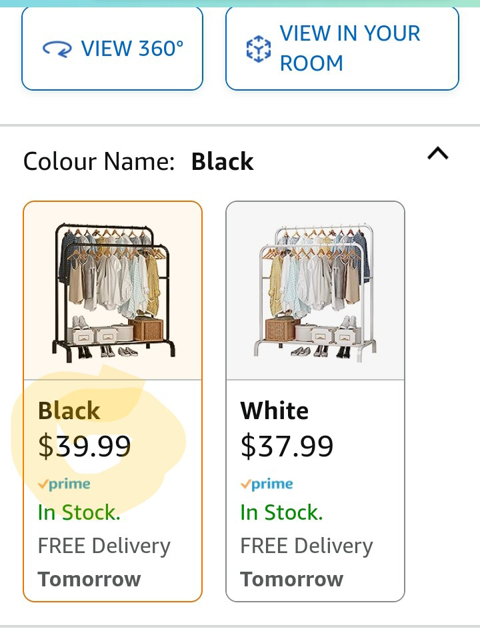Click the $37.99 price for White
480x639 pixels.
[x=287, y=446]
